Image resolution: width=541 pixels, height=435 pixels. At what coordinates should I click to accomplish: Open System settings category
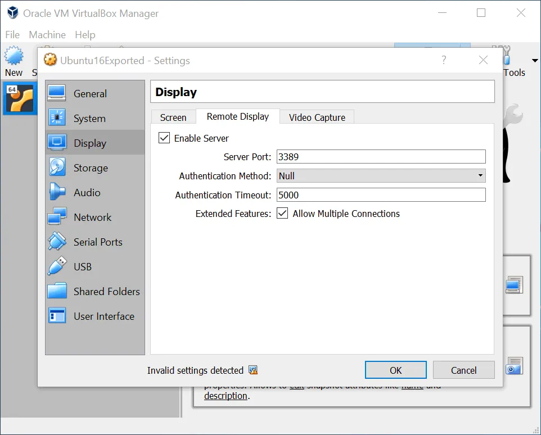click(x=95, y=118)
